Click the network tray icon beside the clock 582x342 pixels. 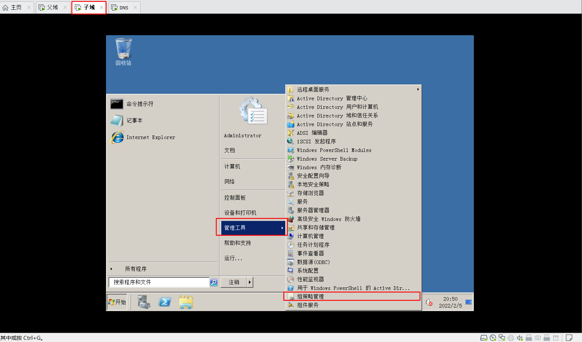(x=468, y=302)
